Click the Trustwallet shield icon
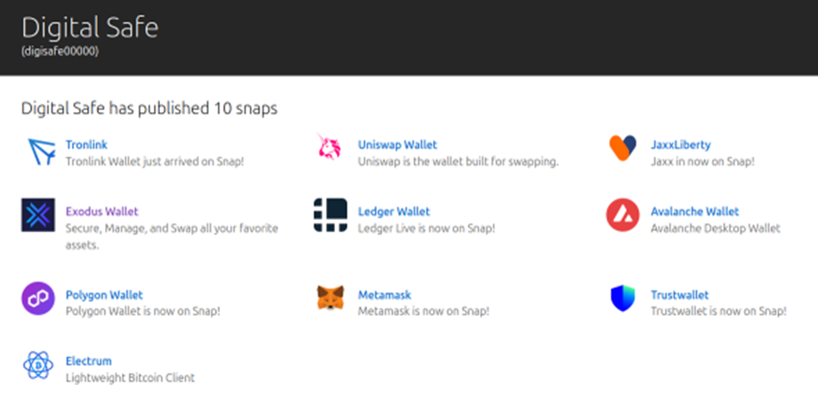This screenshot has width=818, height=418. 622,298
